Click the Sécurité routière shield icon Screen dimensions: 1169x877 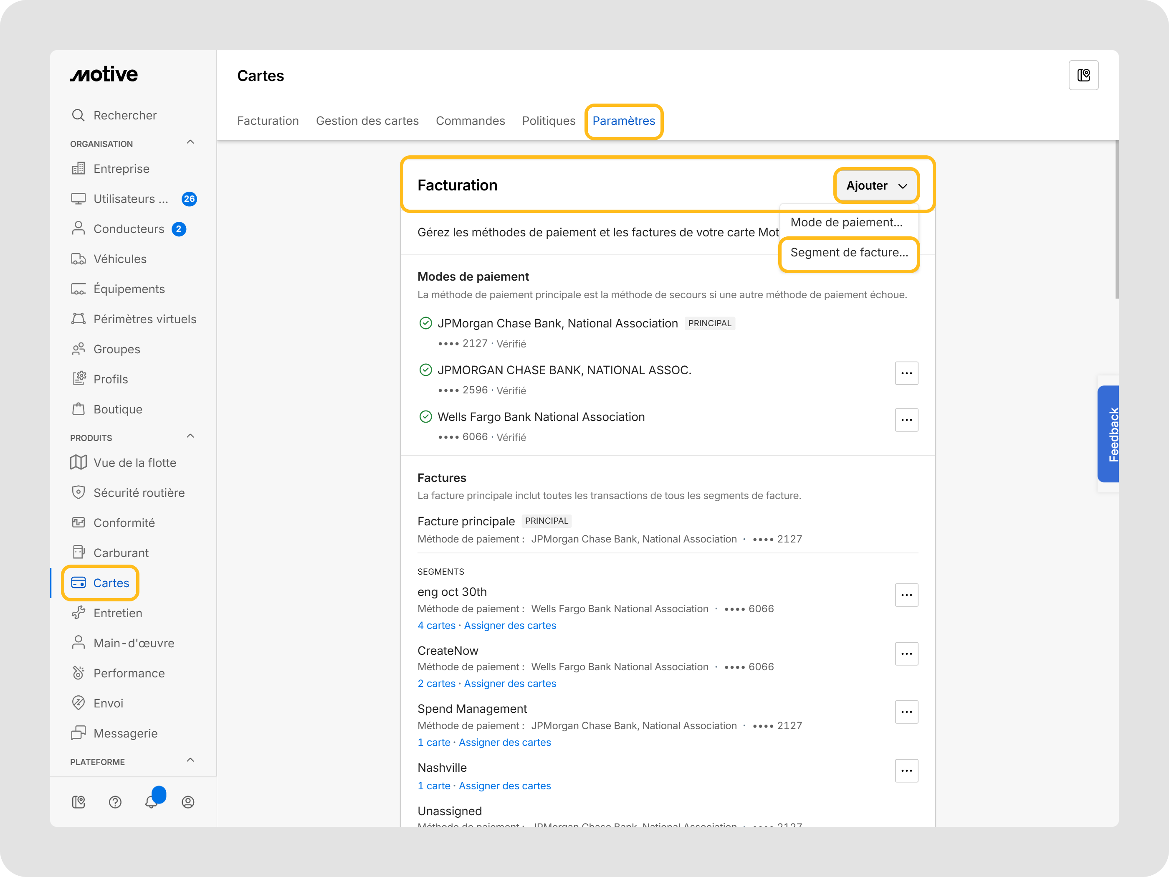[78, 493]
